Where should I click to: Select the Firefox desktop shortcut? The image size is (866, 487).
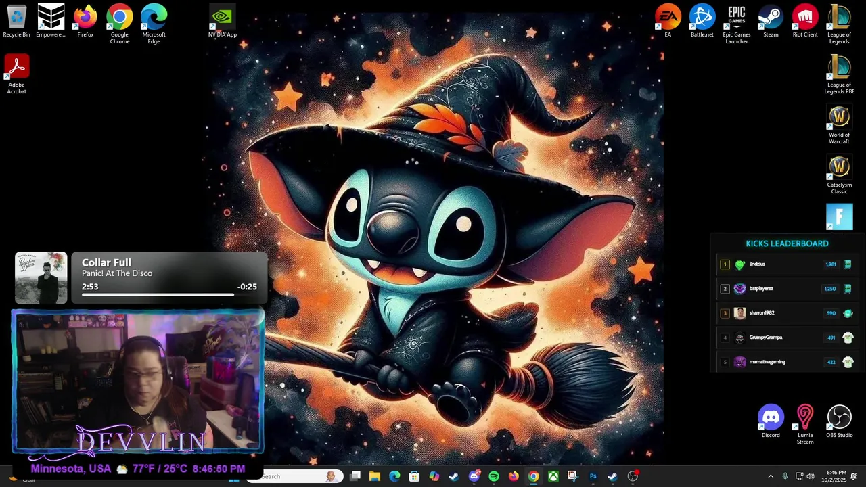tap(85, 21)
